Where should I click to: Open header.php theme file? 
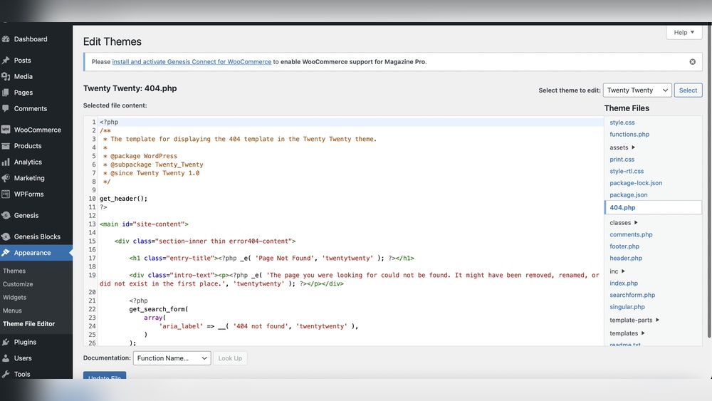(x=626, y=258)
